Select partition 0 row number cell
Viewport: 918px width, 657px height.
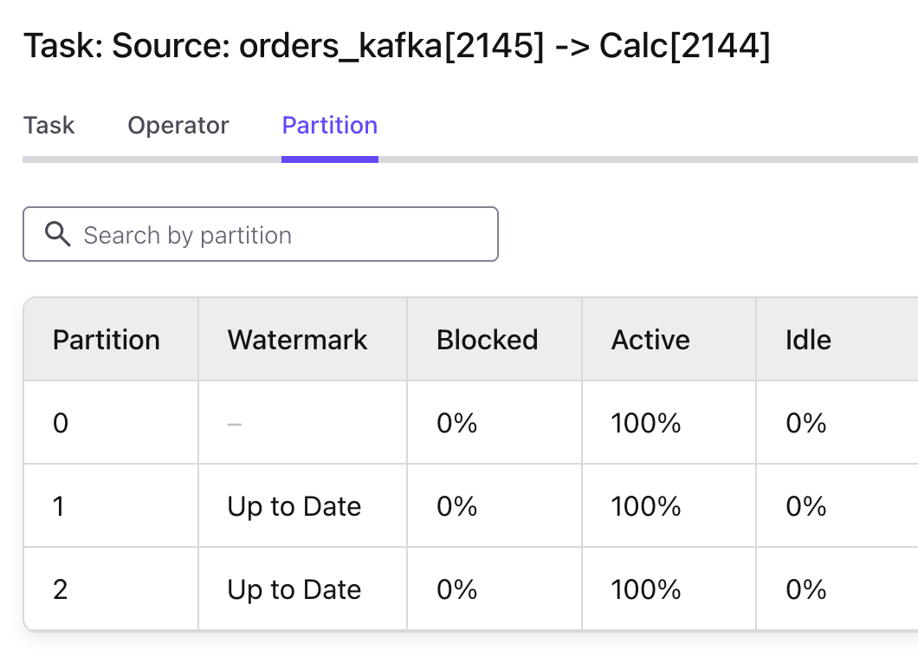click(x=61, y=423)
